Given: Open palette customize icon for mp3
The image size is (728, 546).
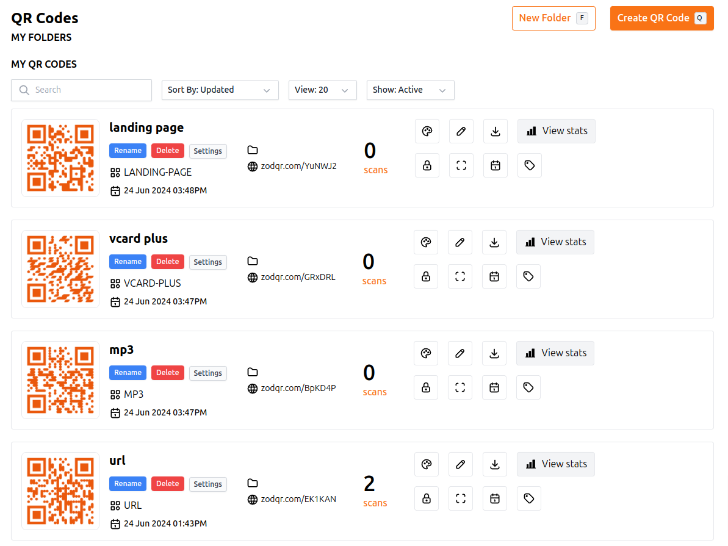Looking at the screenshot, I should [426, 353].
